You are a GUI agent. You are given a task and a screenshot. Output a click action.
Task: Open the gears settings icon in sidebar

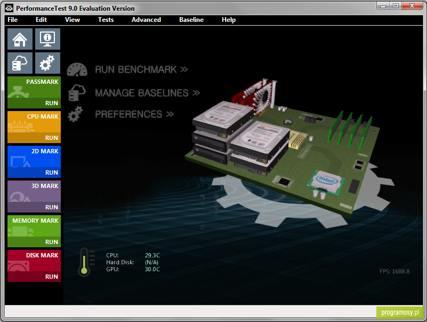[x=47, y=63]
